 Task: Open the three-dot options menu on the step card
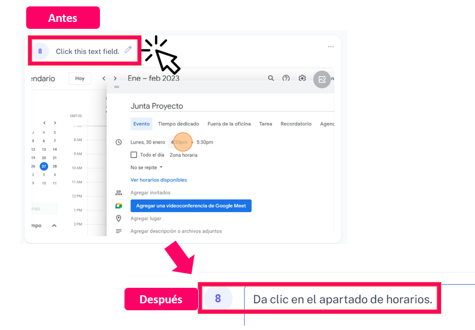[x=331, y=47]
